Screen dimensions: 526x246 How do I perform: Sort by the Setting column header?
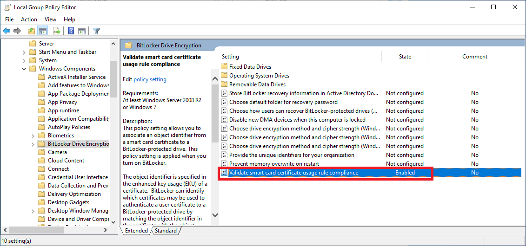coord(230,57)
